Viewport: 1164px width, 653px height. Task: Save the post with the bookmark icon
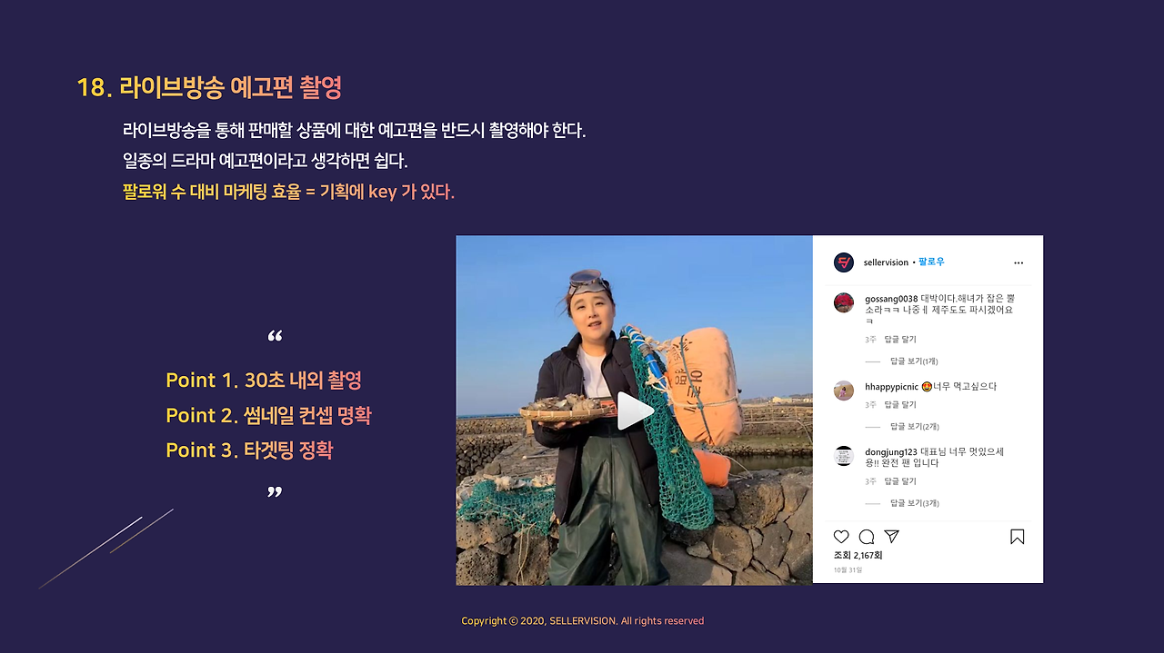click(1017, 537)
